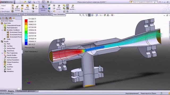Switch to the Расположение tab
Screen dimensions: 170x95
tap(12, 14)
